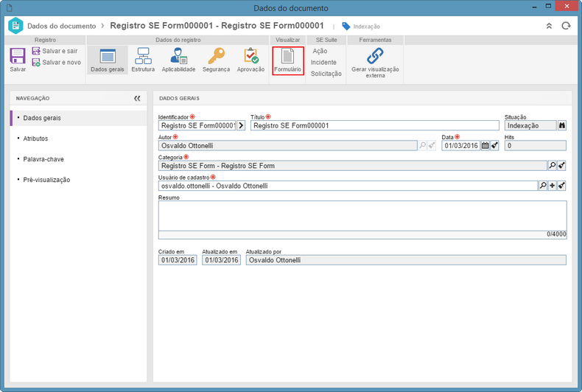The image size is (582, 392).
Task: Click the document icon in title bar
Action: click(x=10, y=7)
